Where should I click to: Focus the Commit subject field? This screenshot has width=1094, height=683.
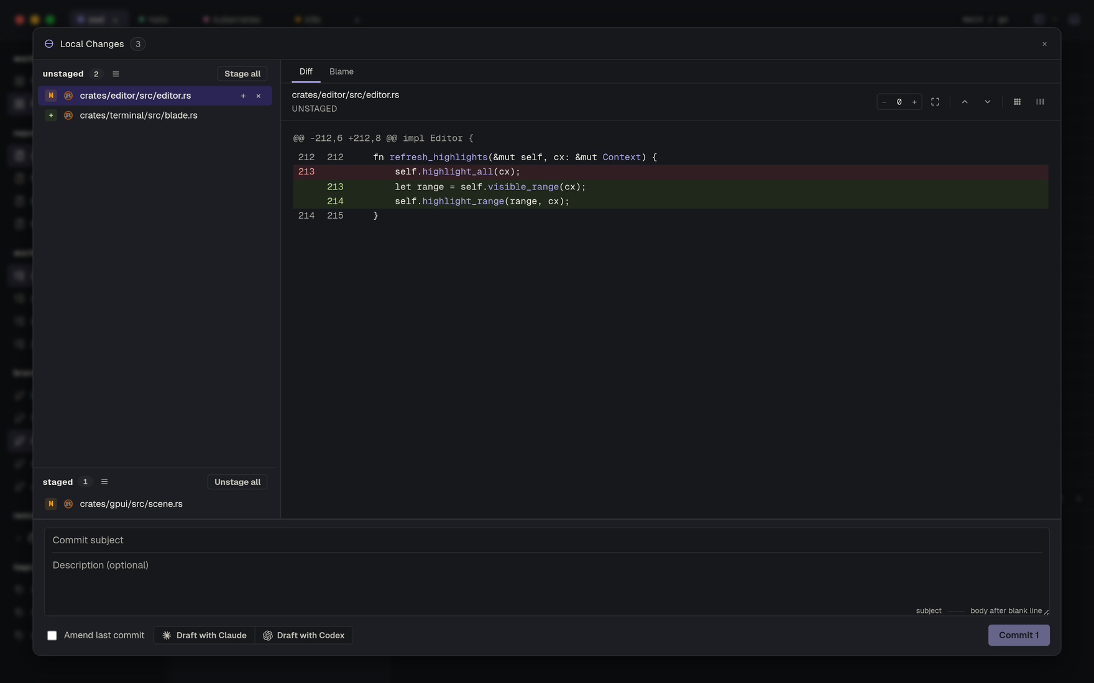pos(546,540)
